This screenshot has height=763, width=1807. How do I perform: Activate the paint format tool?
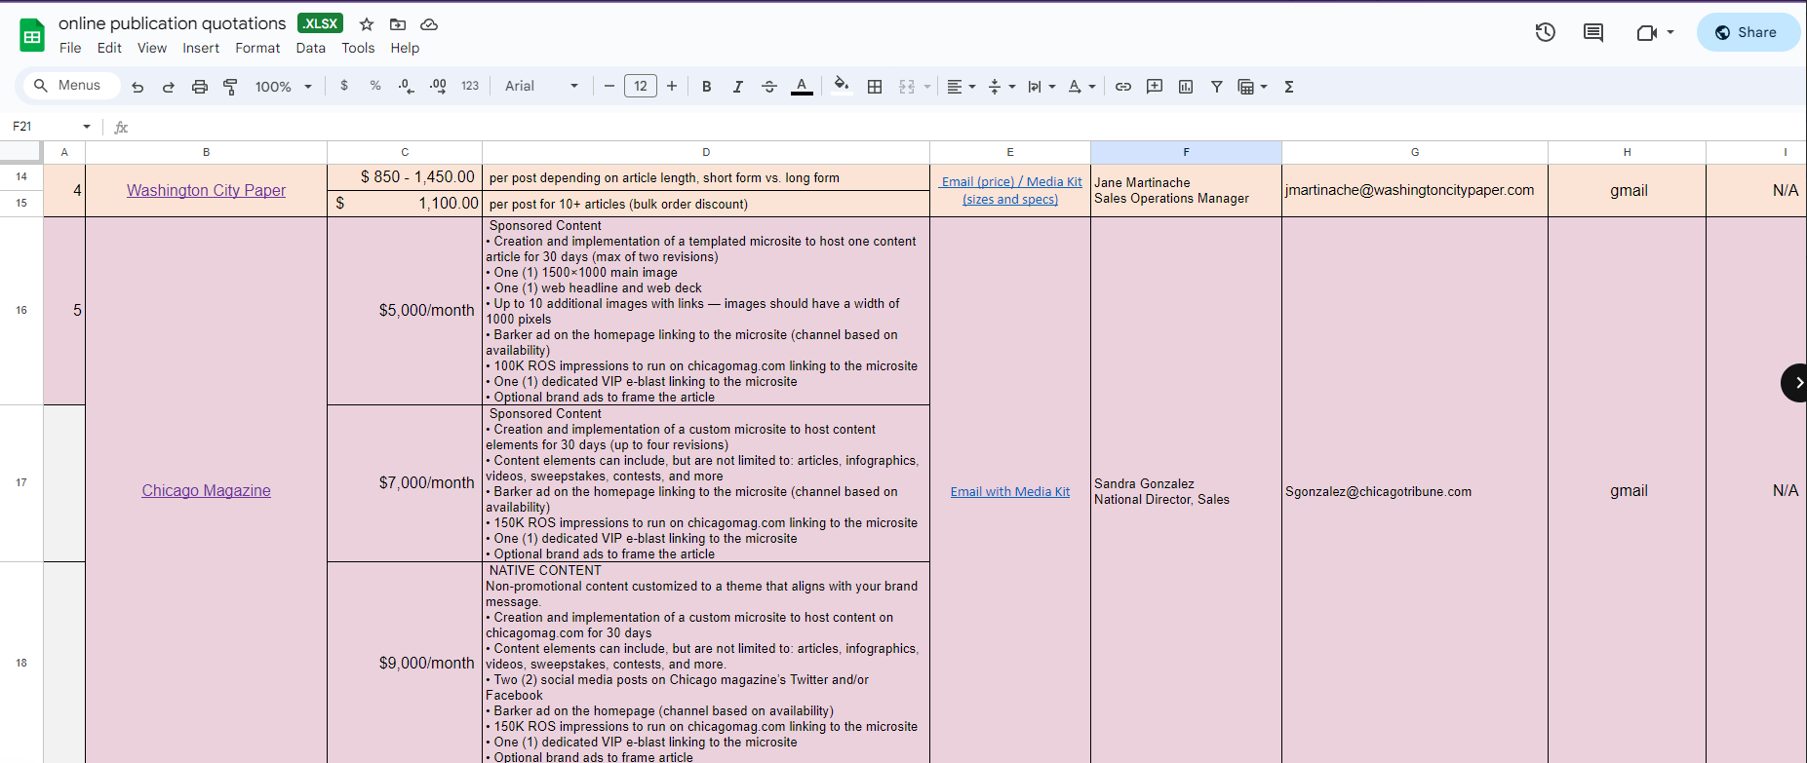pyautogui.click(x=230, y=87)
